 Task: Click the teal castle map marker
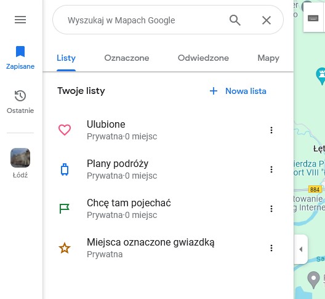[x=321, y=76]
